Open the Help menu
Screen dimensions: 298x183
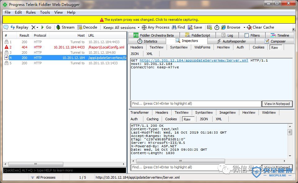[x=71, y=12]
